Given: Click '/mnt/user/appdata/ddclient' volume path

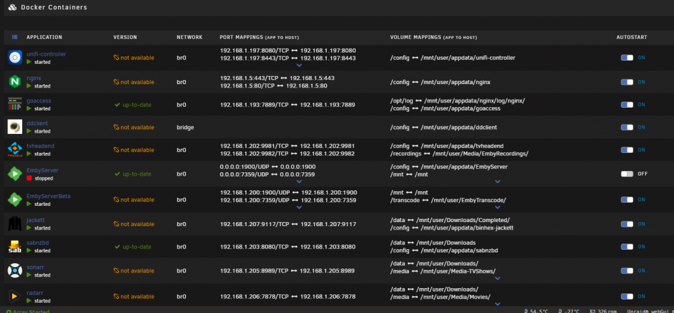Looking at the screenshot, I should 460,127.
